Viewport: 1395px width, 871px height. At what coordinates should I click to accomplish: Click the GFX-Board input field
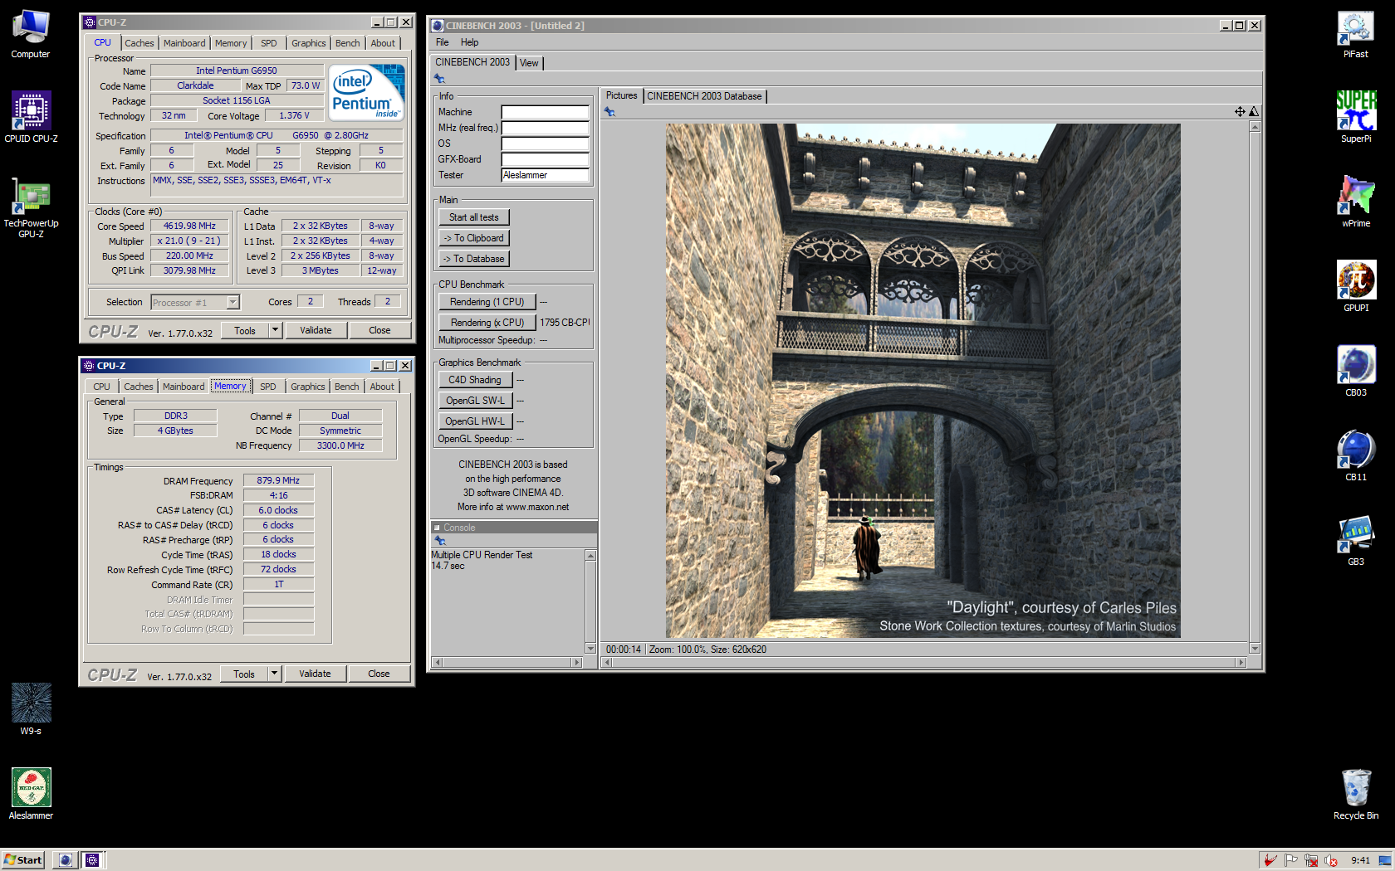coord(545,159)
